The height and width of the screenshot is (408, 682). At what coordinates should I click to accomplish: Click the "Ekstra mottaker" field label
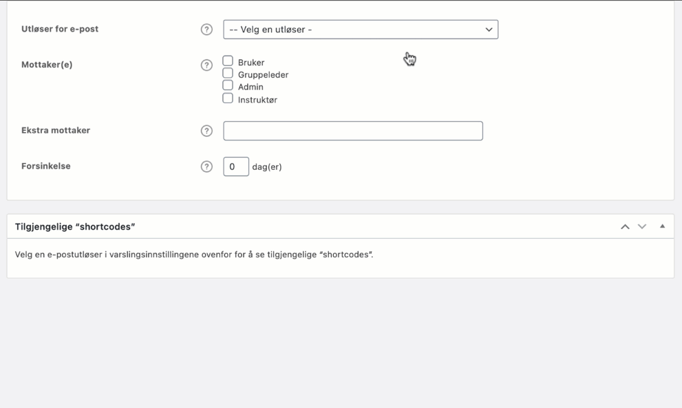pyautogui.click(x=56, y=130)
